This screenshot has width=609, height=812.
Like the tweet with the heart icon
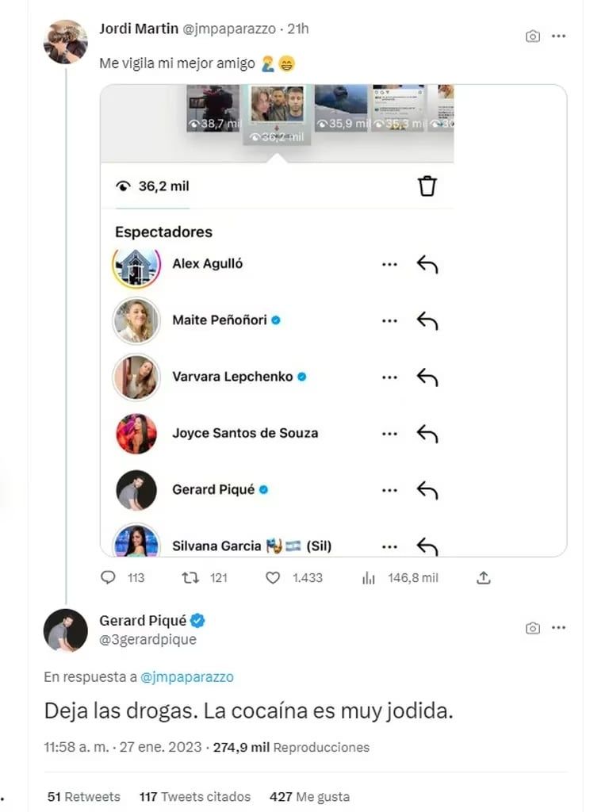271,578
